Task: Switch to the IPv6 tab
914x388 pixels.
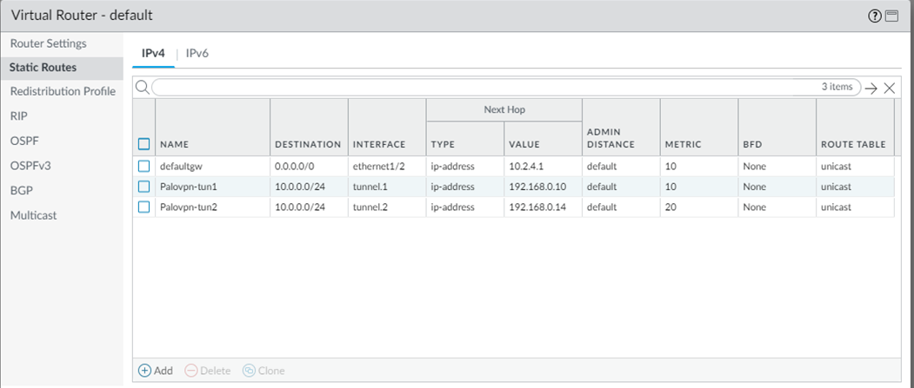Action: [x=197, y=54]
